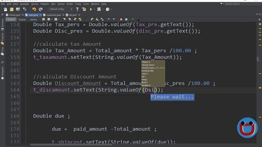The image size is (262, 147).
Task: Open the Projects side panel
Action: click(2, 39)
